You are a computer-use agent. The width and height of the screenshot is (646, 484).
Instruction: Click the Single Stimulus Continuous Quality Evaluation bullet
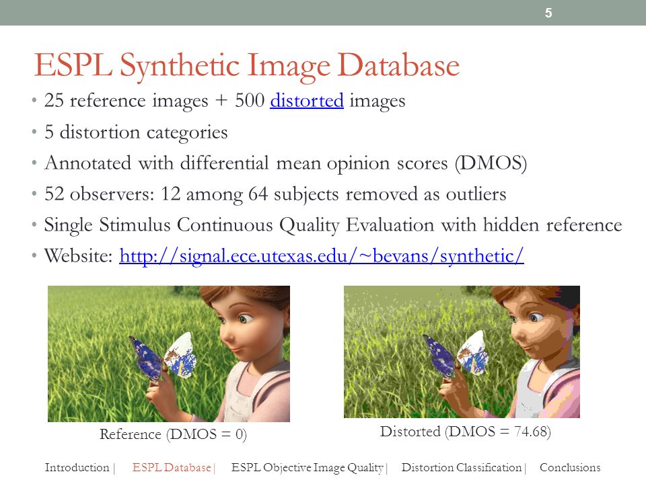click(333, 225)
